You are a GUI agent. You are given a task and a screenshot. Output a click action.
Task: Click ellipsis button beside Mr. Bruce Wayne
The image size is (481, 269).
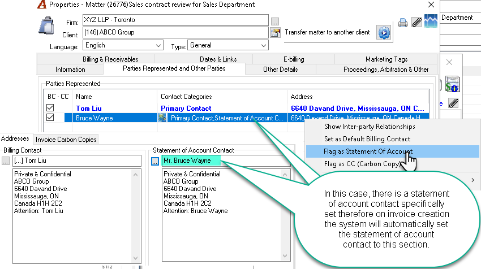(155, 161)
